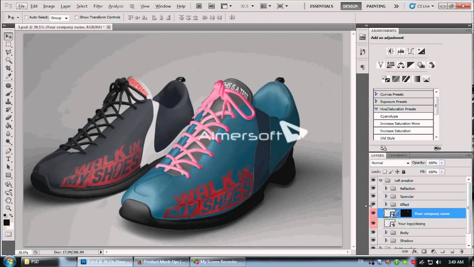Hide the Shadow group layer

tap(373, 240)
